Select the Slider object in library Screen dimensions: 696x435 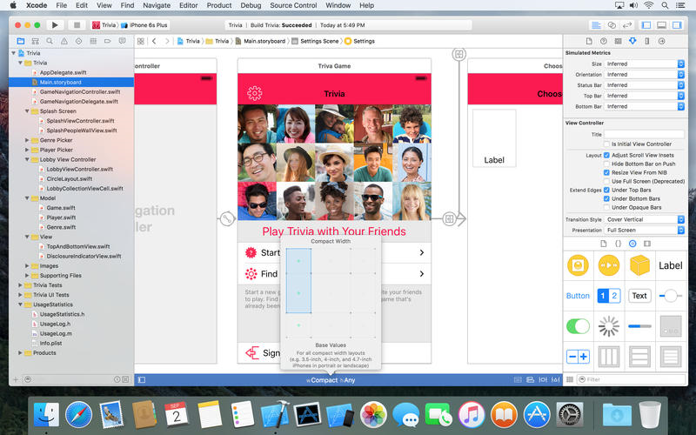tap(670, 296)
